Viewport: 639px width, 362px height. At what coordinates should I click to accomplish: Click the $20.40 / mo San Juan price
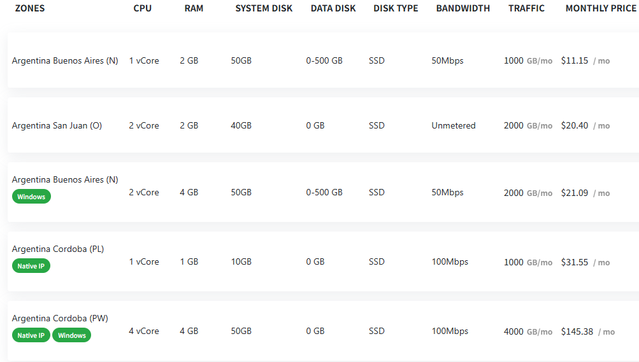click(585, 126)
